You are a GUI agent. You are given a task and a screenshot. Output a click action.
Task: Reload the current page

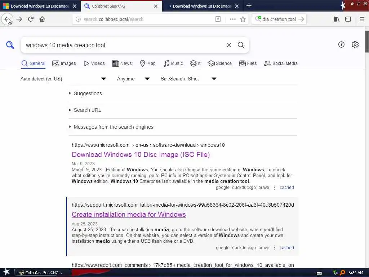[31, 19]
